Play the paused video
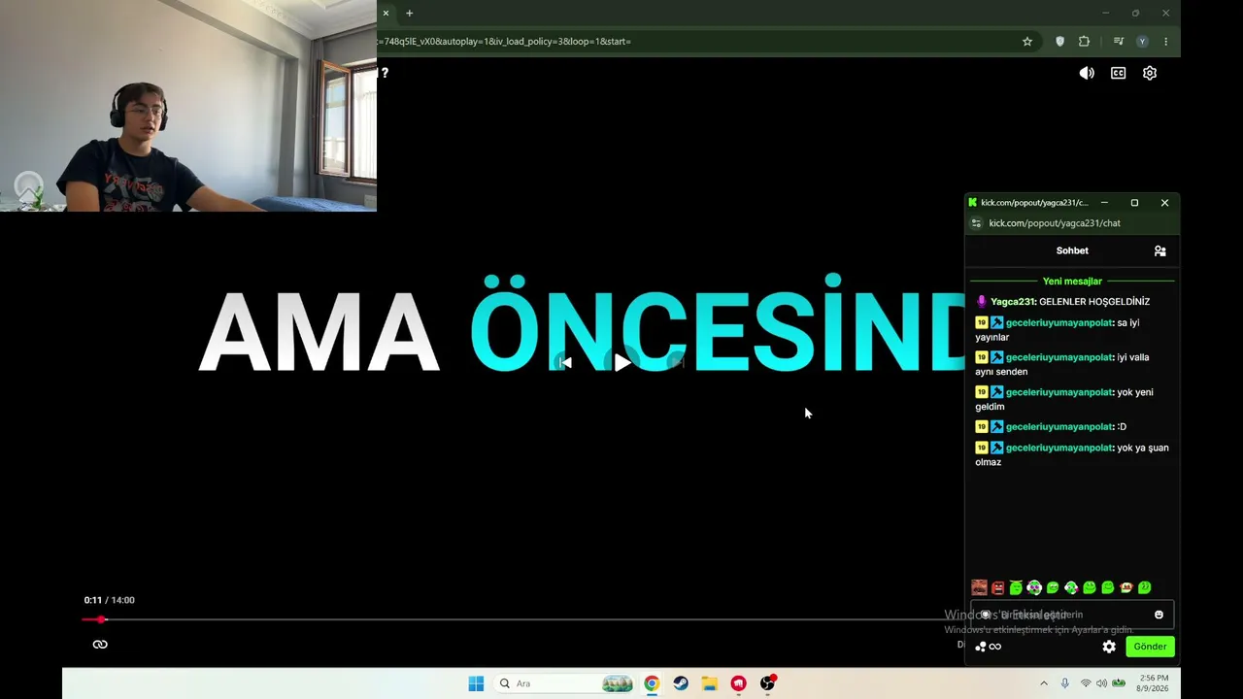The height and width of the screenshot is (699, 1243). [x=621, y=362]
